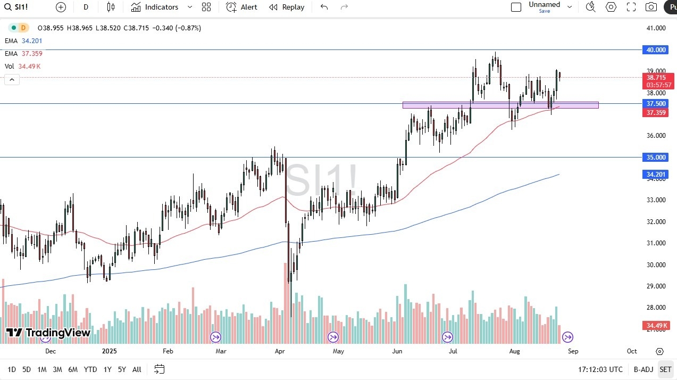Screen dimensions: 677x380
Task: Select the candlestick chart style icon
Action: pyautogui.click(x=110, y=7)
